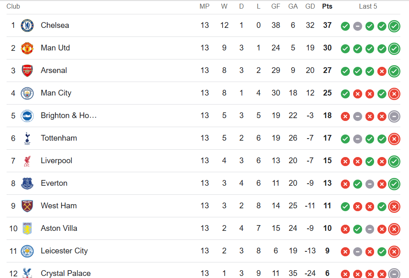Click Brighton's highlighted latest draw icon
This screenshot has width=409, height=278.
[x=394, y=116]
